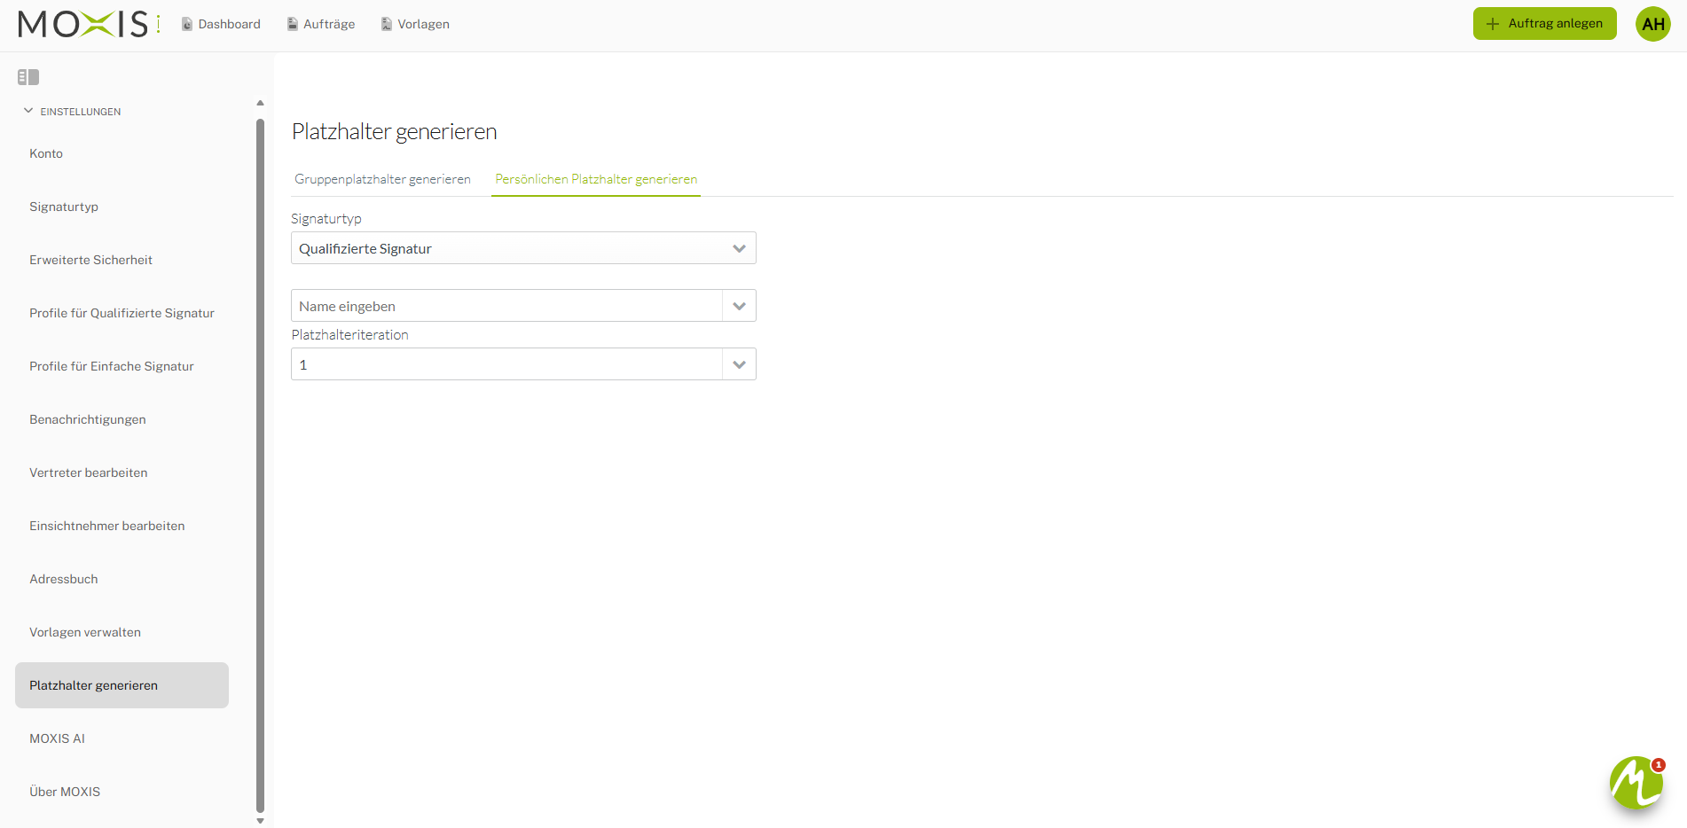
Task: Open Über MOXIS page
Action: [x=122, y=792]
